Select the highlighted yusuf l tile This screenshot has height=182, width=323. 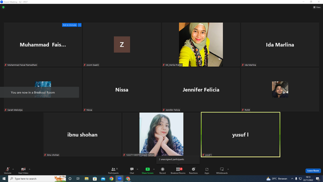240,134
